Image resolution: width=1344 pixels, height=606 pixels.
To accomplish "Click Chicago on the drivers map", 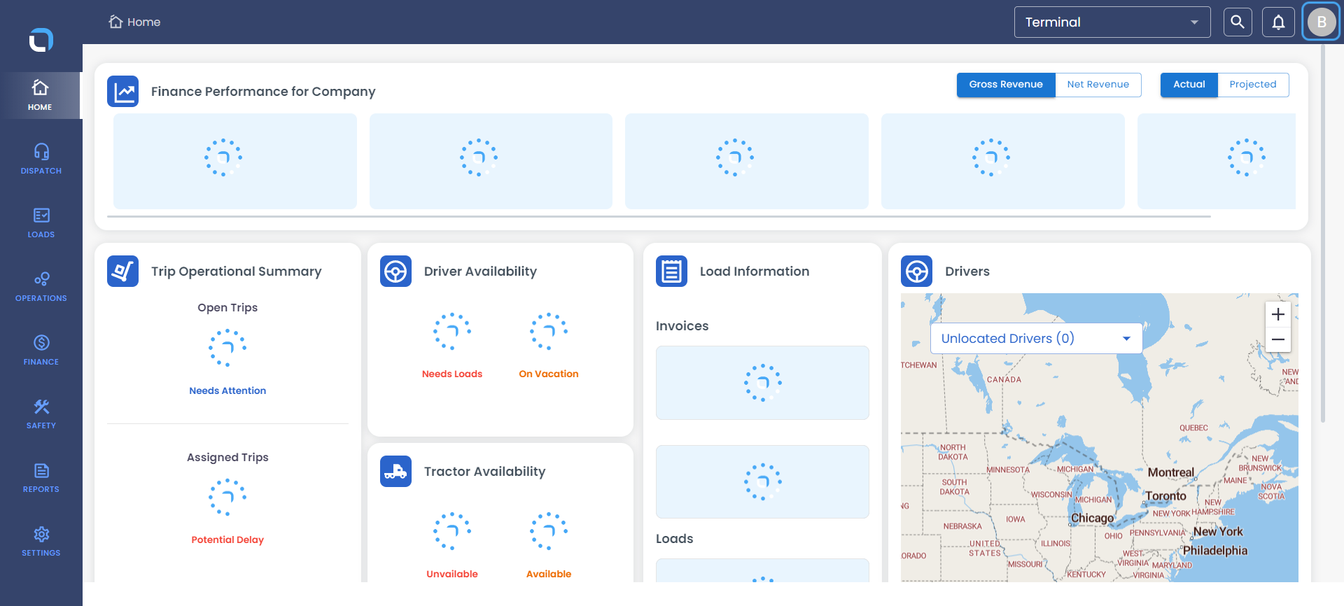I will [x=1092, y=519].
